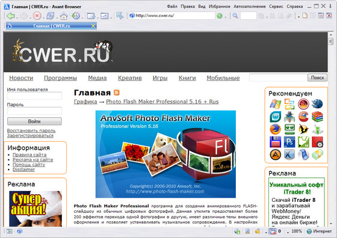Close the Главная | CWER.ru tab

[x=93, y=26]
